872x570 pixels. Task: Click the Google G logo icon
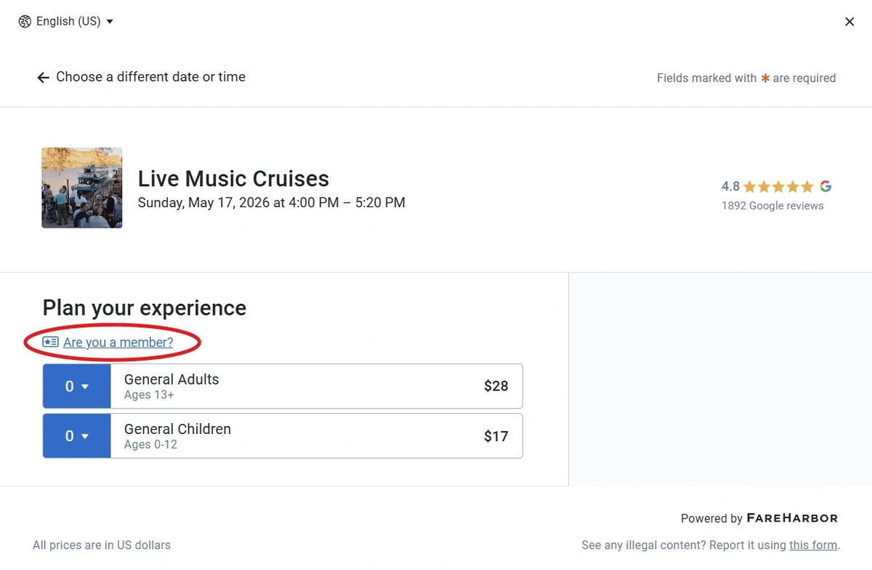[x=825, y=186]
